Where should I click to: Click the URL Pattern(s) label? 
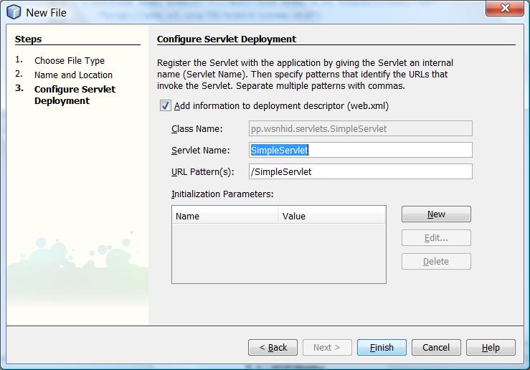(x=203, y=171)
